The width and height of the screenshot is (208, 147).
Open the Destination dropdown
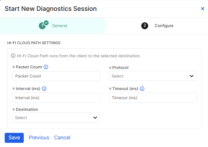click(x=56, y=118)
